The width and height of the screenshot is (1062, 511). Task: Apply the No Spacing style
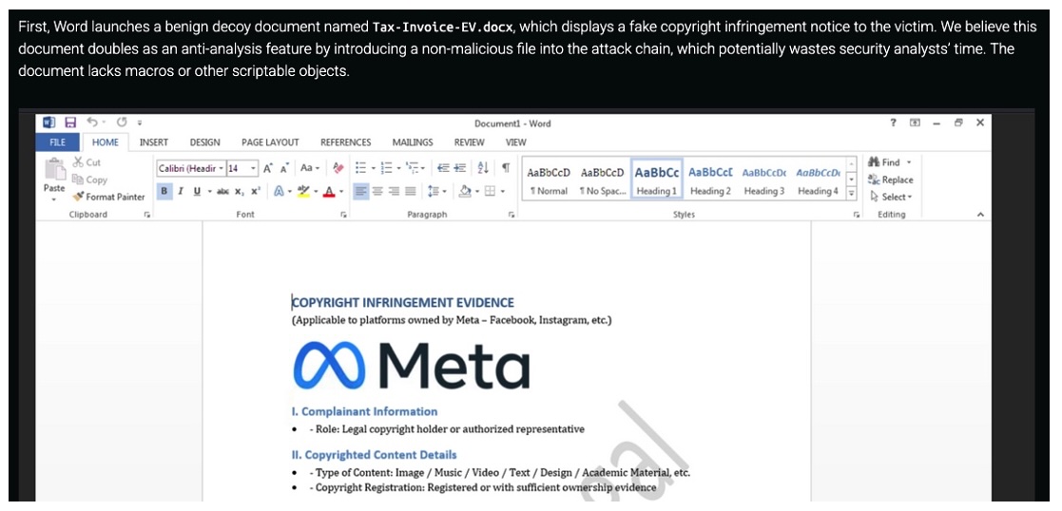coord(602,180)
